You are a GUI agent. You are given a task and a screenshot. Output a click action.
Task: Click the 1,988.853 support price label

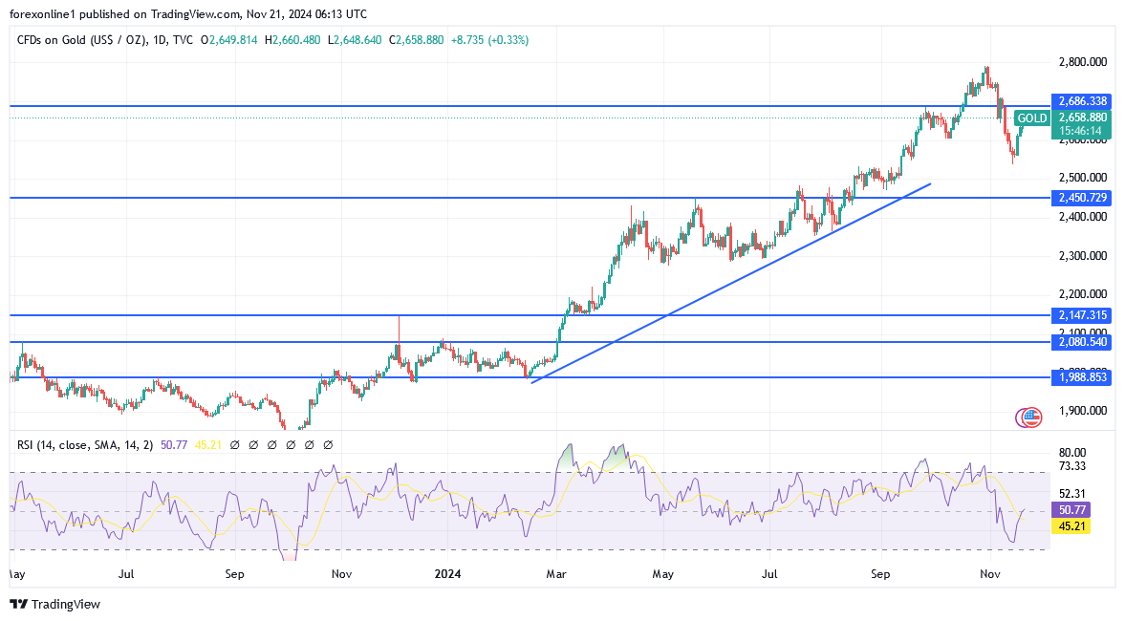[1083, 377]
